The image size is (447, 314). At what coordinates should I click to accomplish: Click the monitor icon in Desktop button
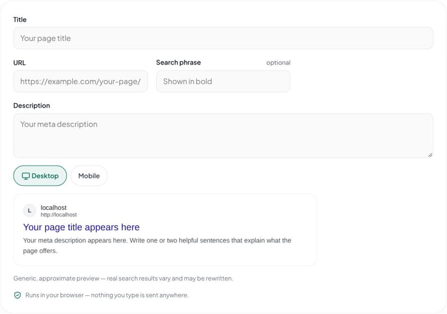(26, 176)
